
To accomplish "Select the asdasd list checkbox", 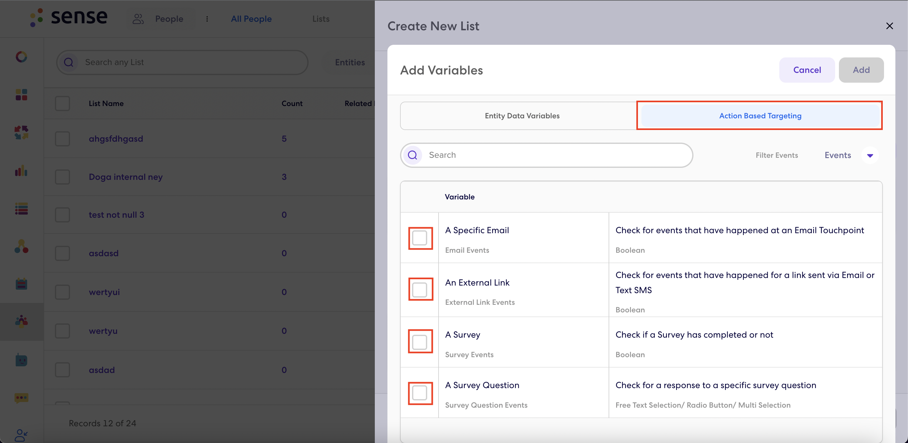I will pyautogui.click(x=62, y=253).
